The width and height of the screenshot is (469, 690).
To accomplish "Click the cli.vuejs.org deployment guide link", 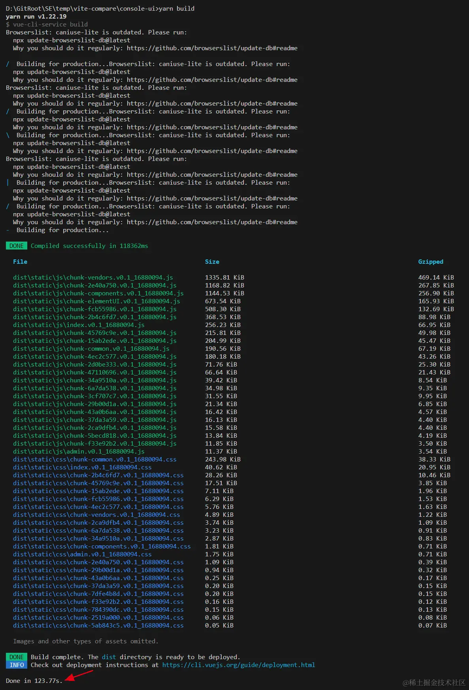I will click(239, 665).
